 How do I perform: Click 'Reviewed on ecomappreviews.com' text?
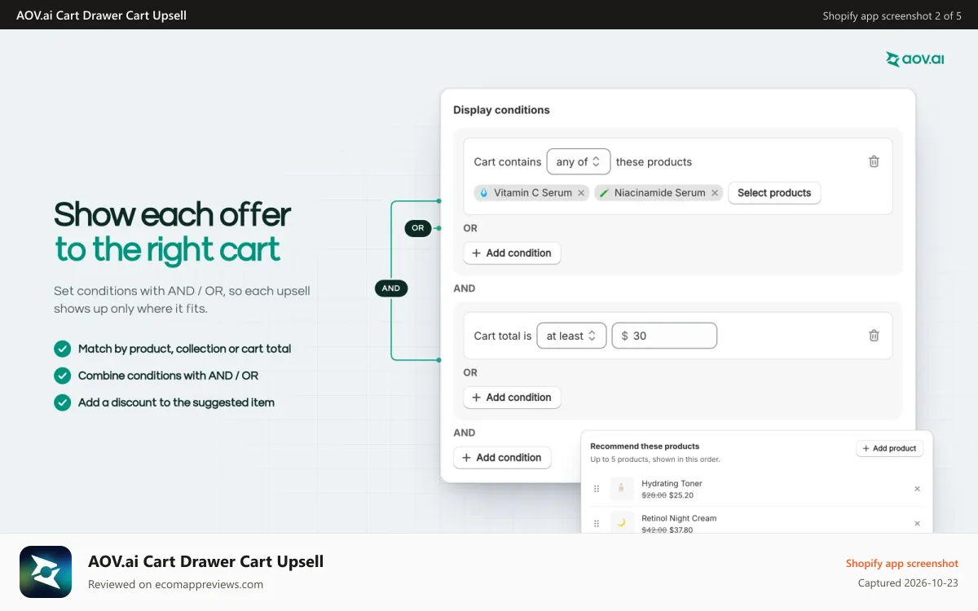click(x=175, y=584)
